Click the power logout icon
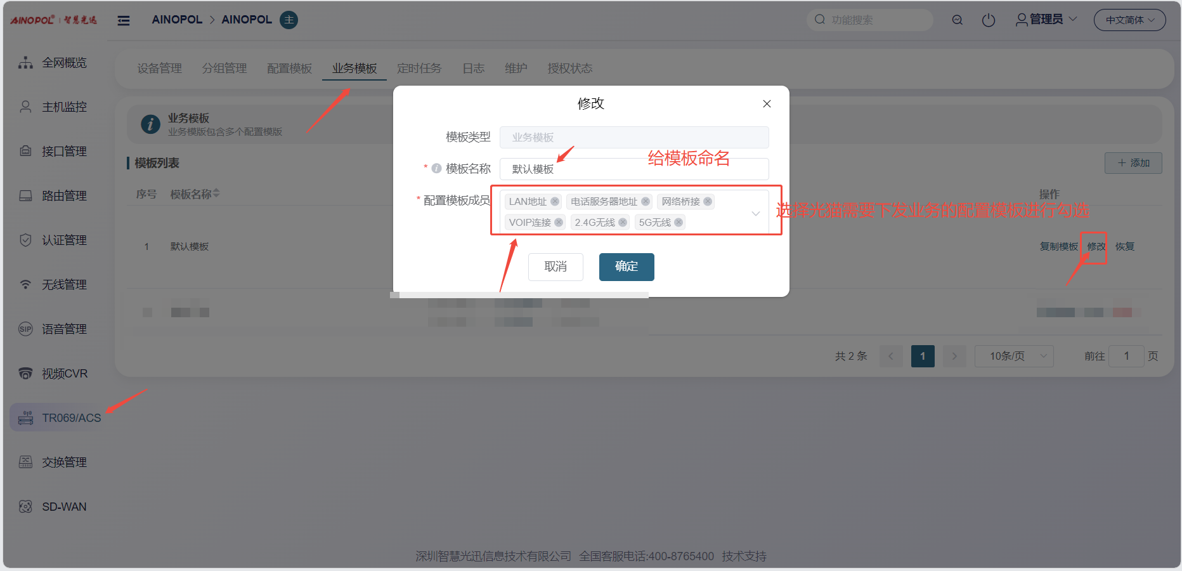Screen dimensions: 1182x571 [988, 20]
